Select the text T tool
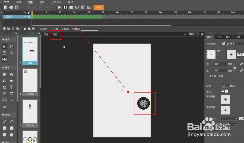The width and height of the screenshot is (244, 143). pyautogui.click(x=12, y=87)
